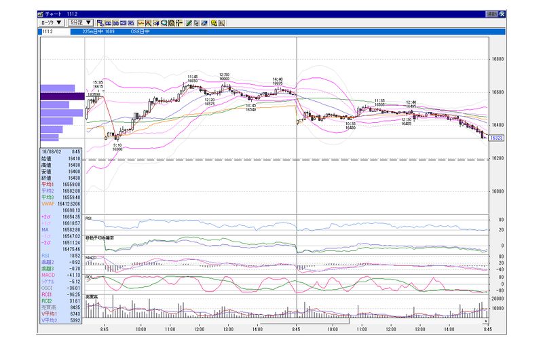Select the arrow pointer cursor tool

[196, 23]
